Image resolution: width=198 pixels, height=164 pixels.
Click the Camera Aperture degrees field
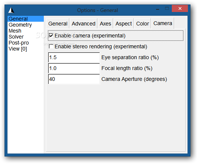click(x=74, y=79)
